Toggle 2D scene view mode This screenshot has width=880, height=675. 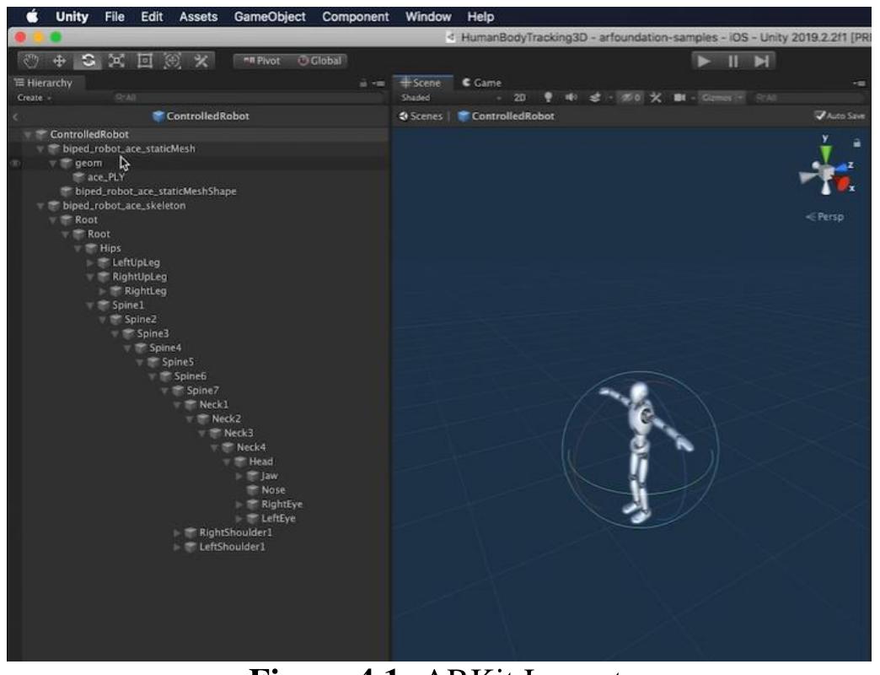[x=520, y=98]
